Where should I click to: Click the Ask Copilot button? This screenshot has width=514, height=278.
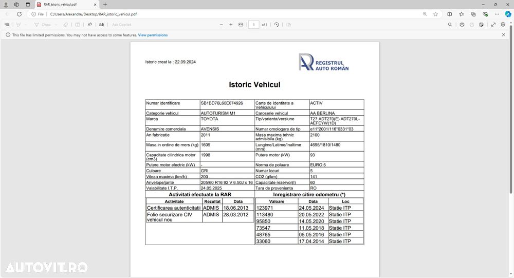click(121, 25)
